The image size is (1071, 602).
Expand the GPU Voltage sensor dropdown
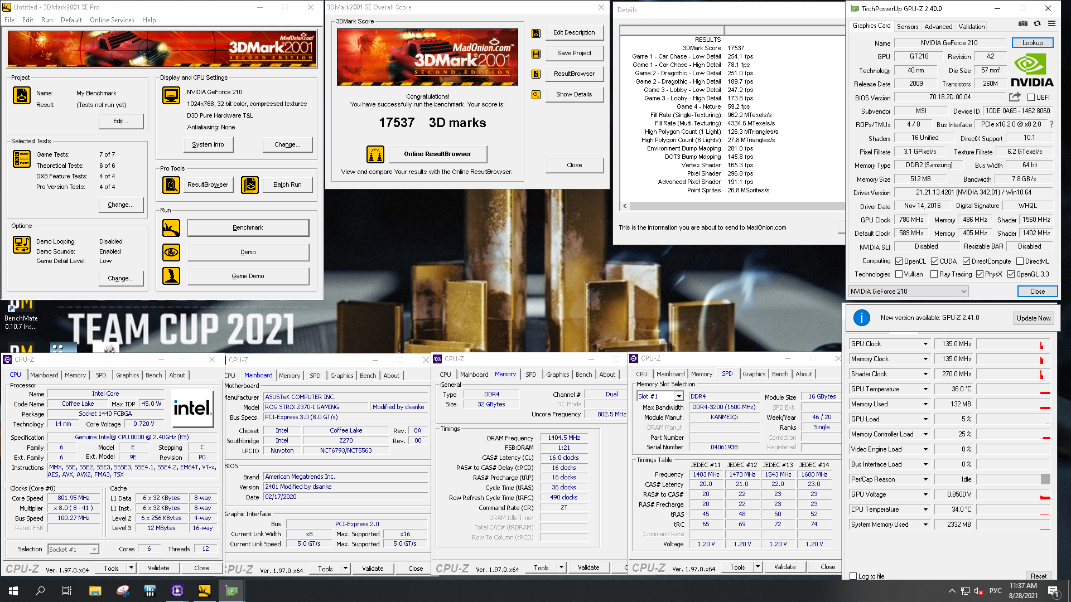(x=925, y=495)
